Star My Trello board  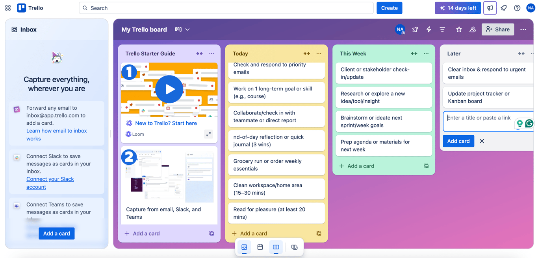(458, 29)
